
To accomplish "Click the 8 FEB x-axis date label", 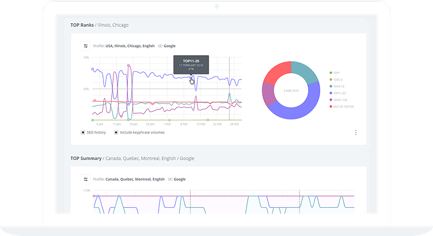I will tap(184, 124).
